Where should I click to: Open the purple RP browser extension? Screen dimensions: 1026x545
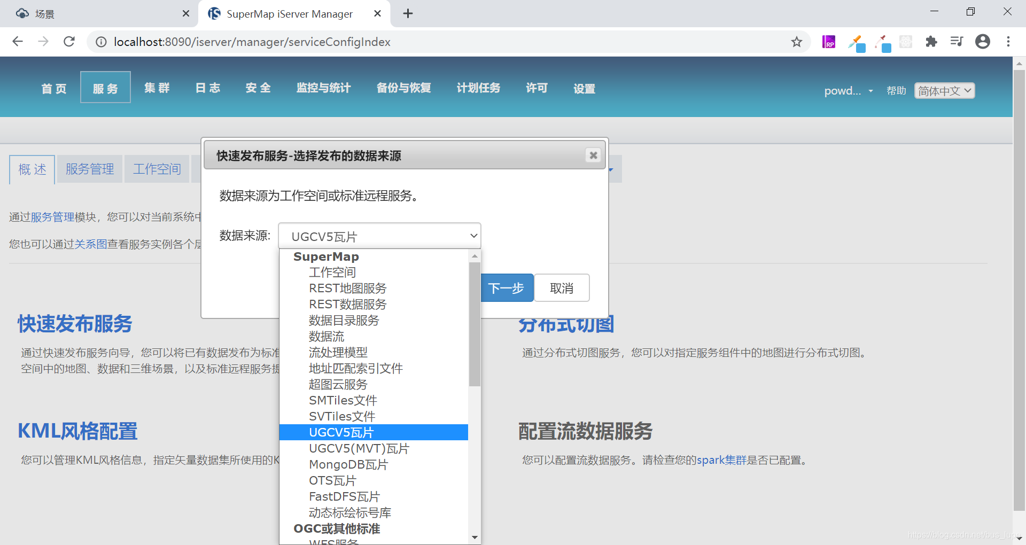pyautogui.click(x=829, y=42)
